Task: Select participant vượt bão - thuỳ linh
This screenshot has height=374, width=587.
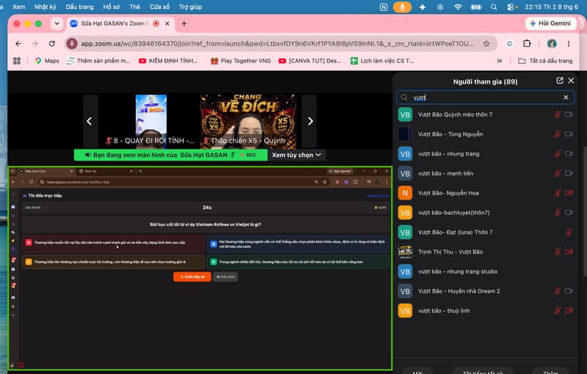Action: pos(485,311)
